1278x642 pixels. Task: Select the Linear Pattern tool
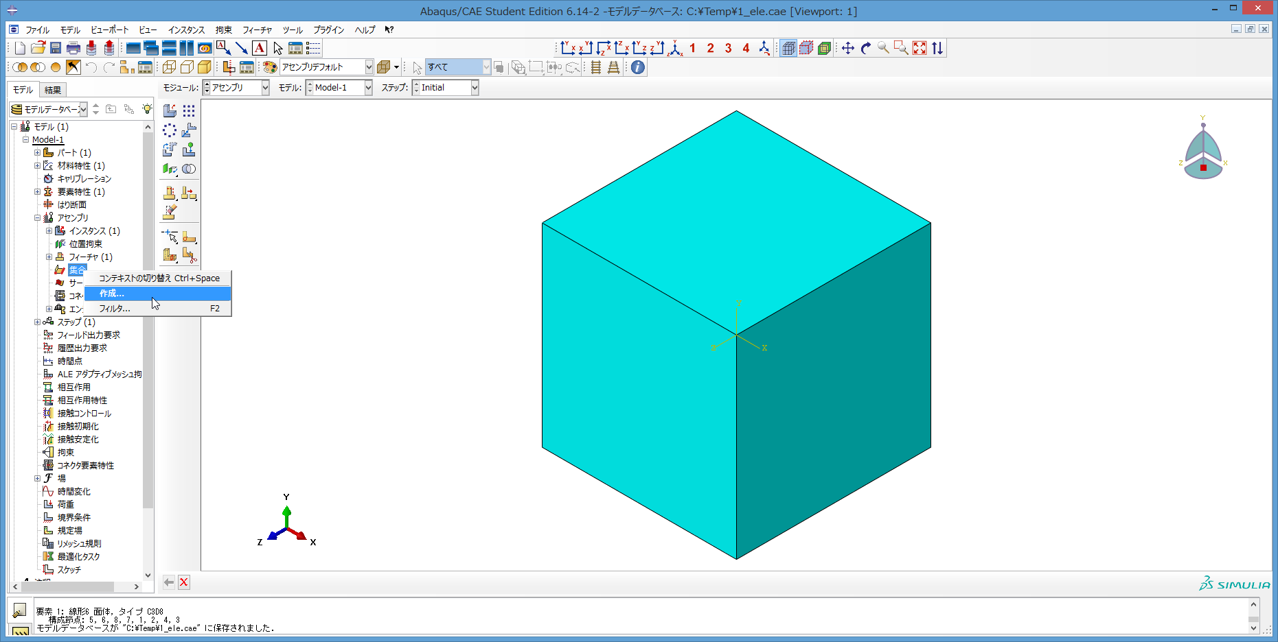coord(189,110)
